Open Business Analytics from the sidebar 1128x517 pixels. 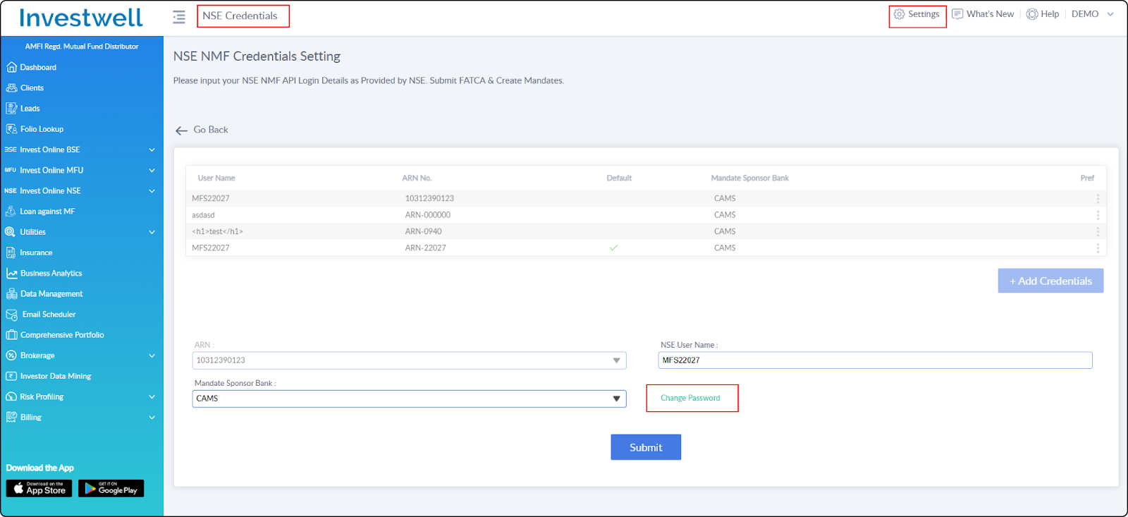click(x=51, y=273)
